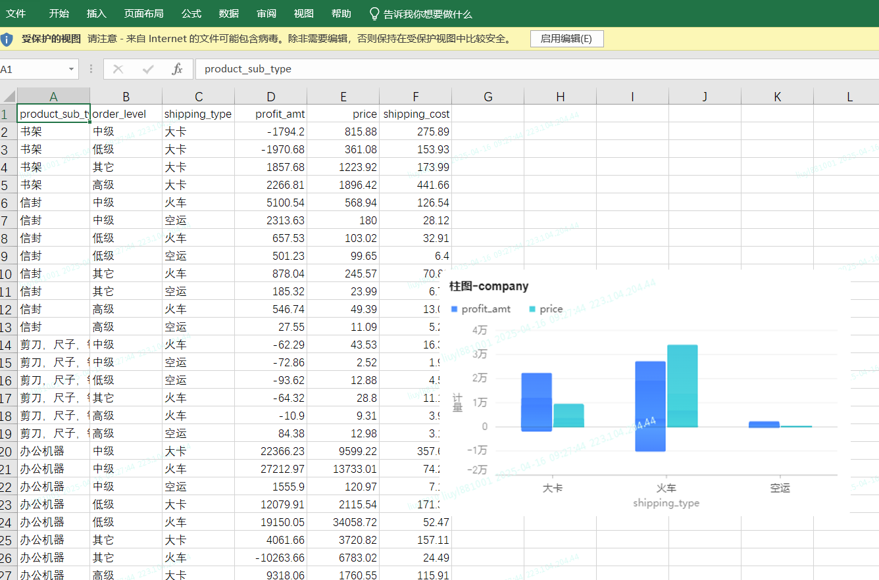This screenshot has height=580, width=879.
Task: Switch to the 插入 ribbon tab
Action: [x=96, y=14]
